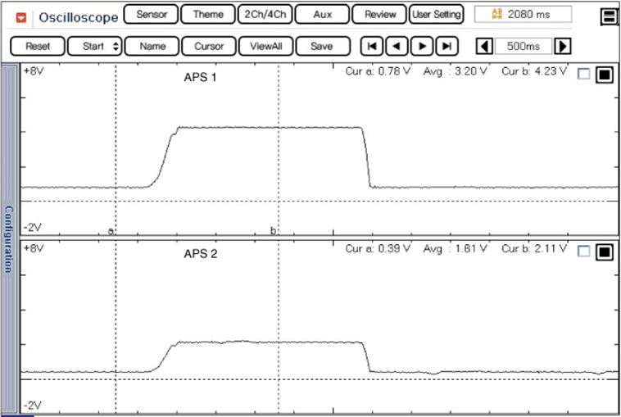Open the Start button spinner dropdown
The image size is (621, 417).
point(116,47)
